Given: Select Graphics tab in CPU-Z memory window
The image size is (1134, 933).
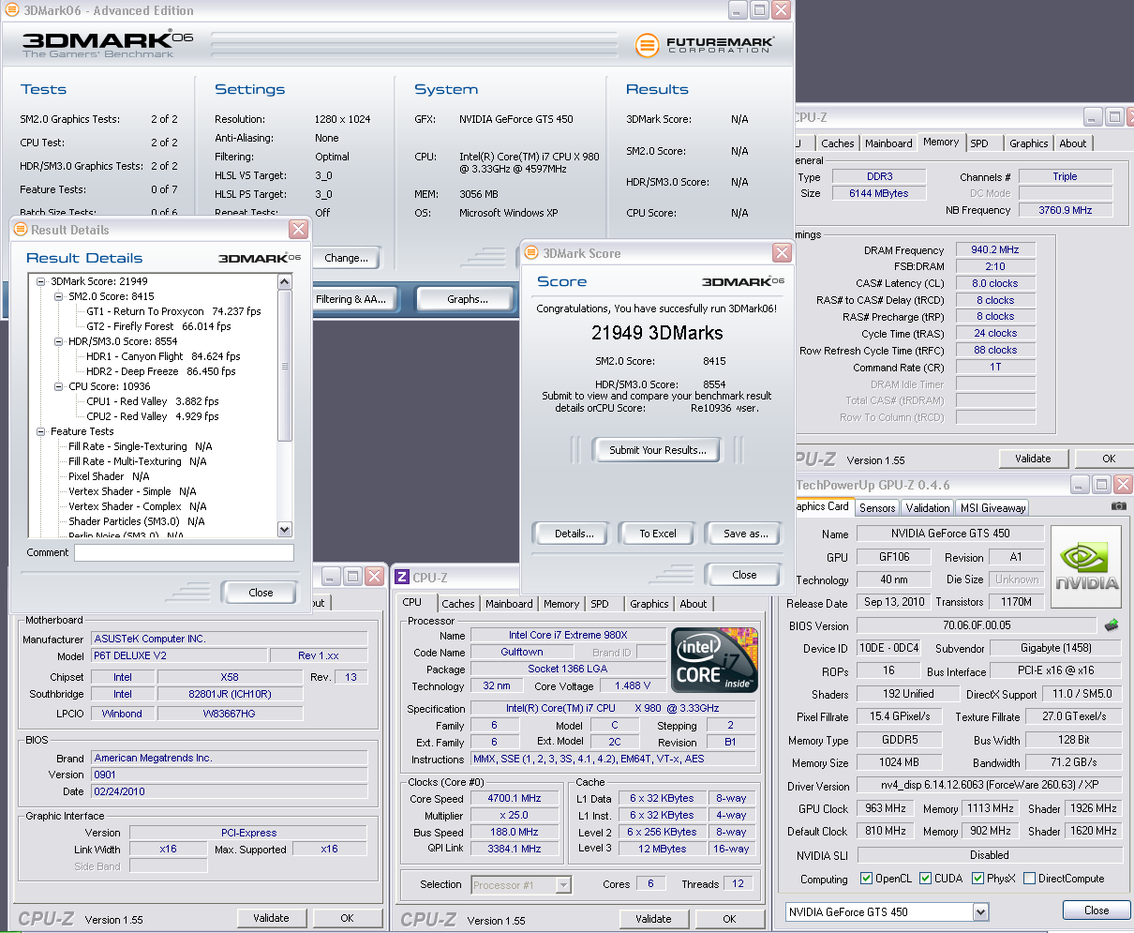Looking at the screenshot, I should (1028, 143).
